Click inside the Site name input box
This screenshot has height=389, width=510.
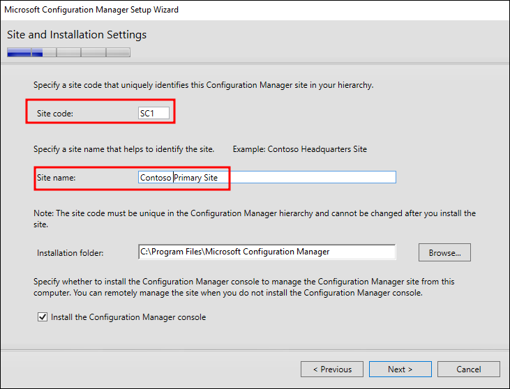point(267,178)
